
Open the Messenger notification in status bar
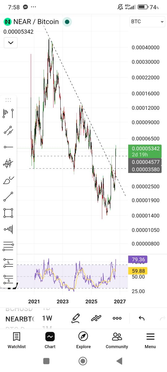[25, 7]
